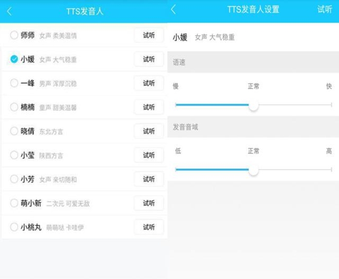This screenshot has width=339, height=279.
Task: Tap 试听 in the settings header
Action: [324, 10]
